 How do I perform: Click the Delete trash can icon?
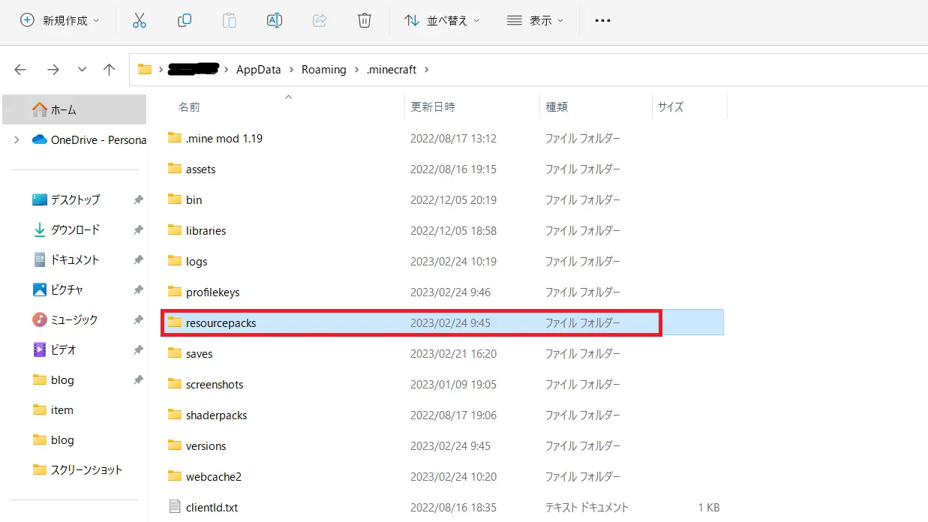364,21
